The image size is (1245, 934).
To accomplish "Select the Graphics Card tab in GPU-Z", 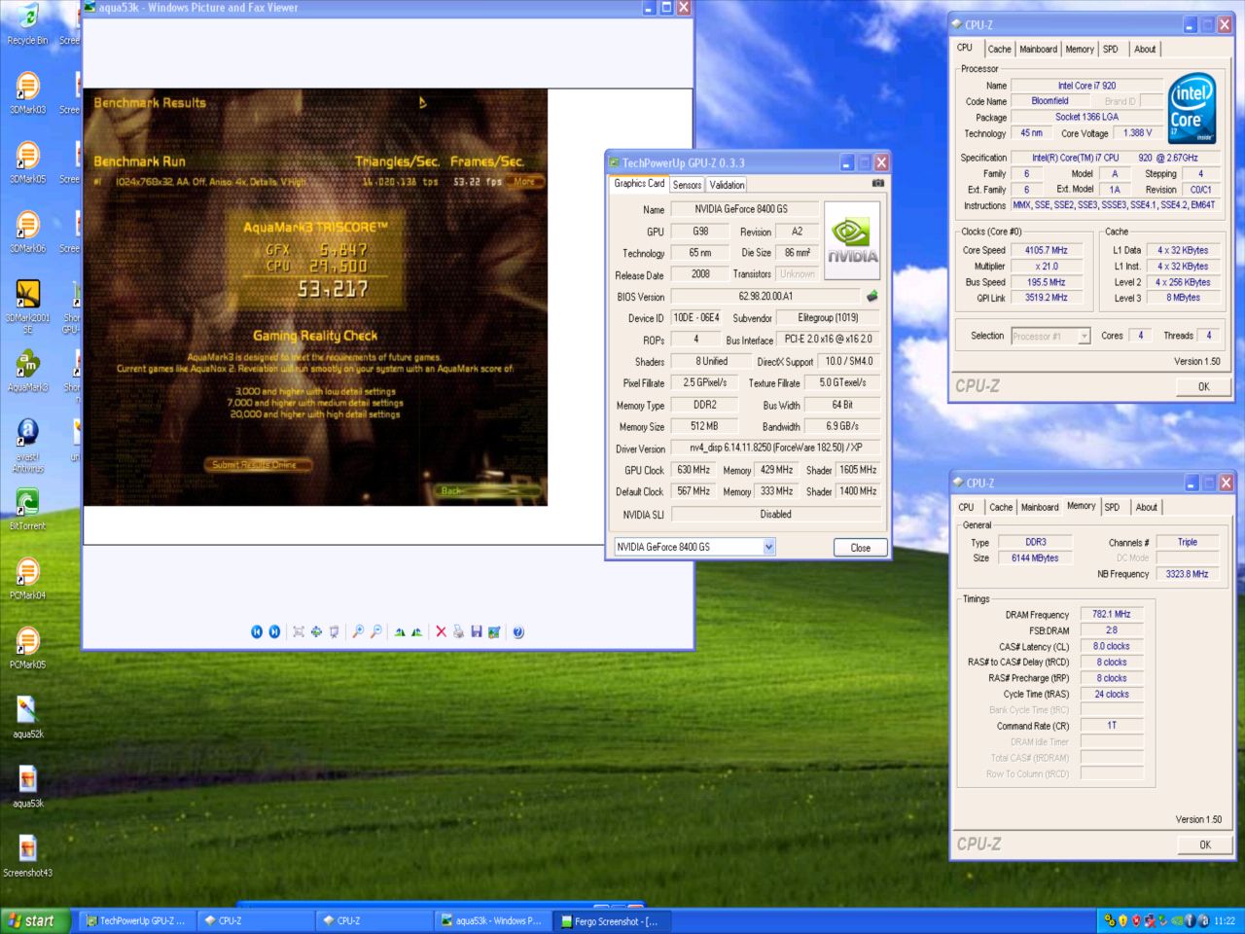I will coord(639,183).
